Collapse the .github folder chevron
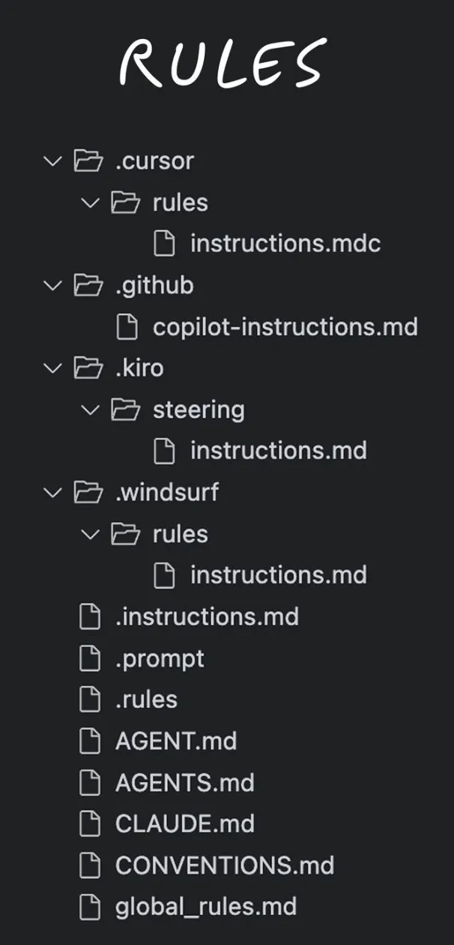The height and width of the screenshot is (945, 454). (52, 286)
